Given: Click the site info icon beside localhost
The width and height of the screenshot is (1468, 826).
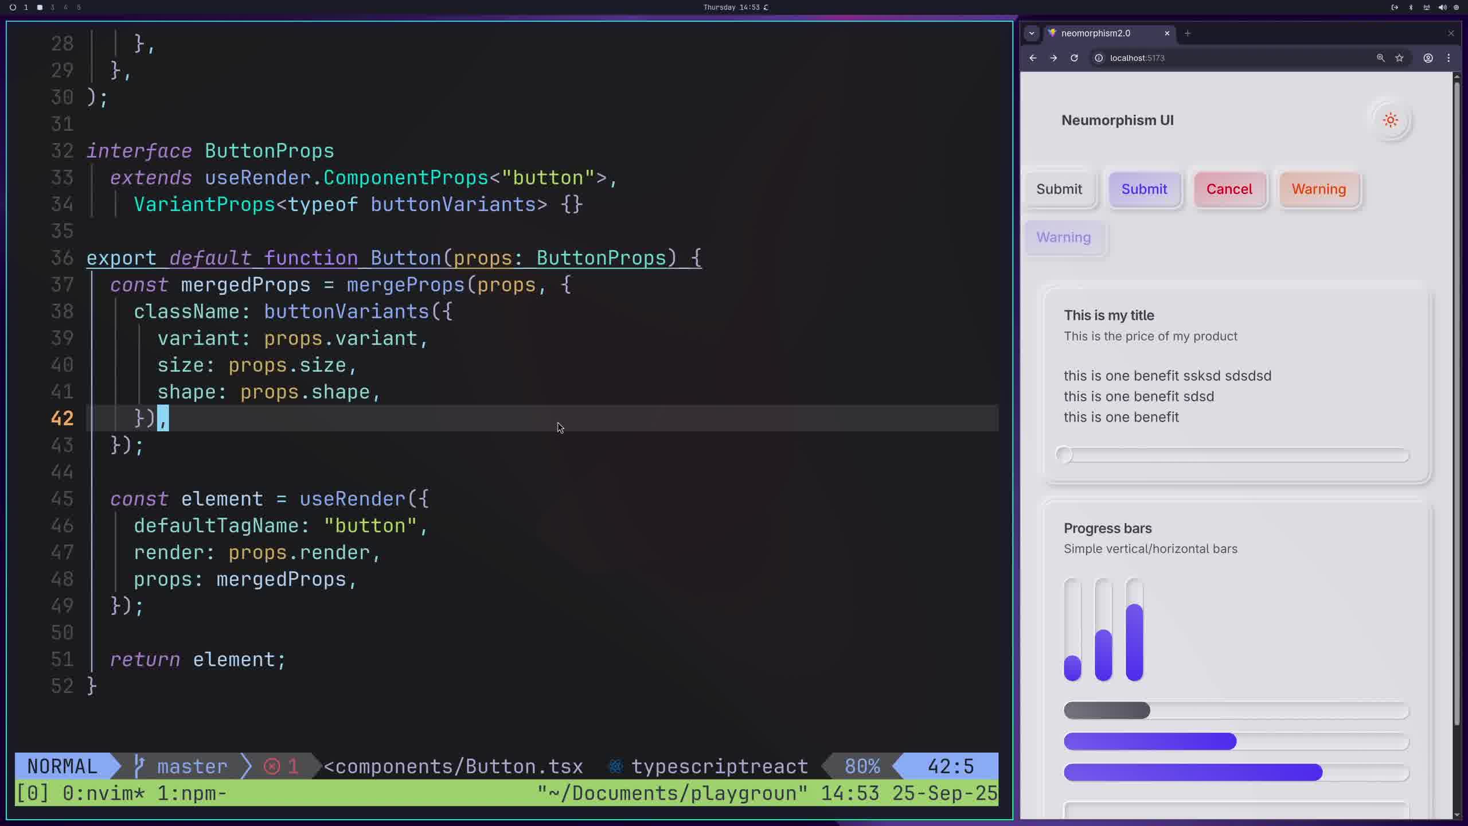Looking at the screenshot, I should 1099,58.
